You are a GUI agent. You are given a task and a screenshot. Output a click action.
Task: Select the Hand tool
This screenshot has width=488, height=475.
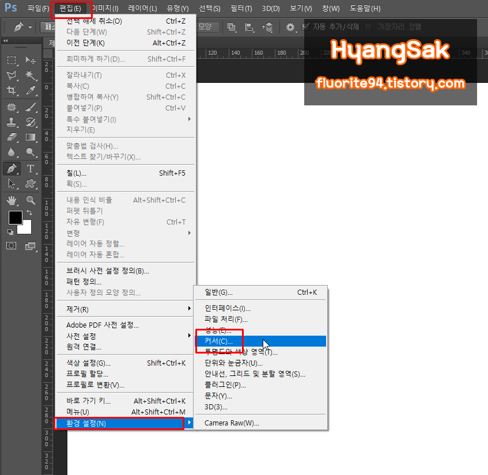12,200
